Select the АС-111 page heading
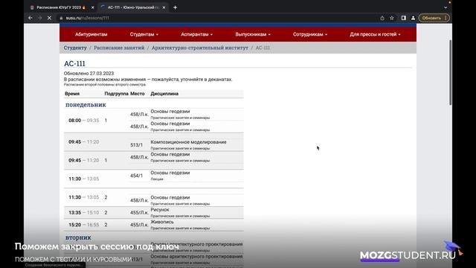Screen dimensions: 476x268 coord(74,63)
